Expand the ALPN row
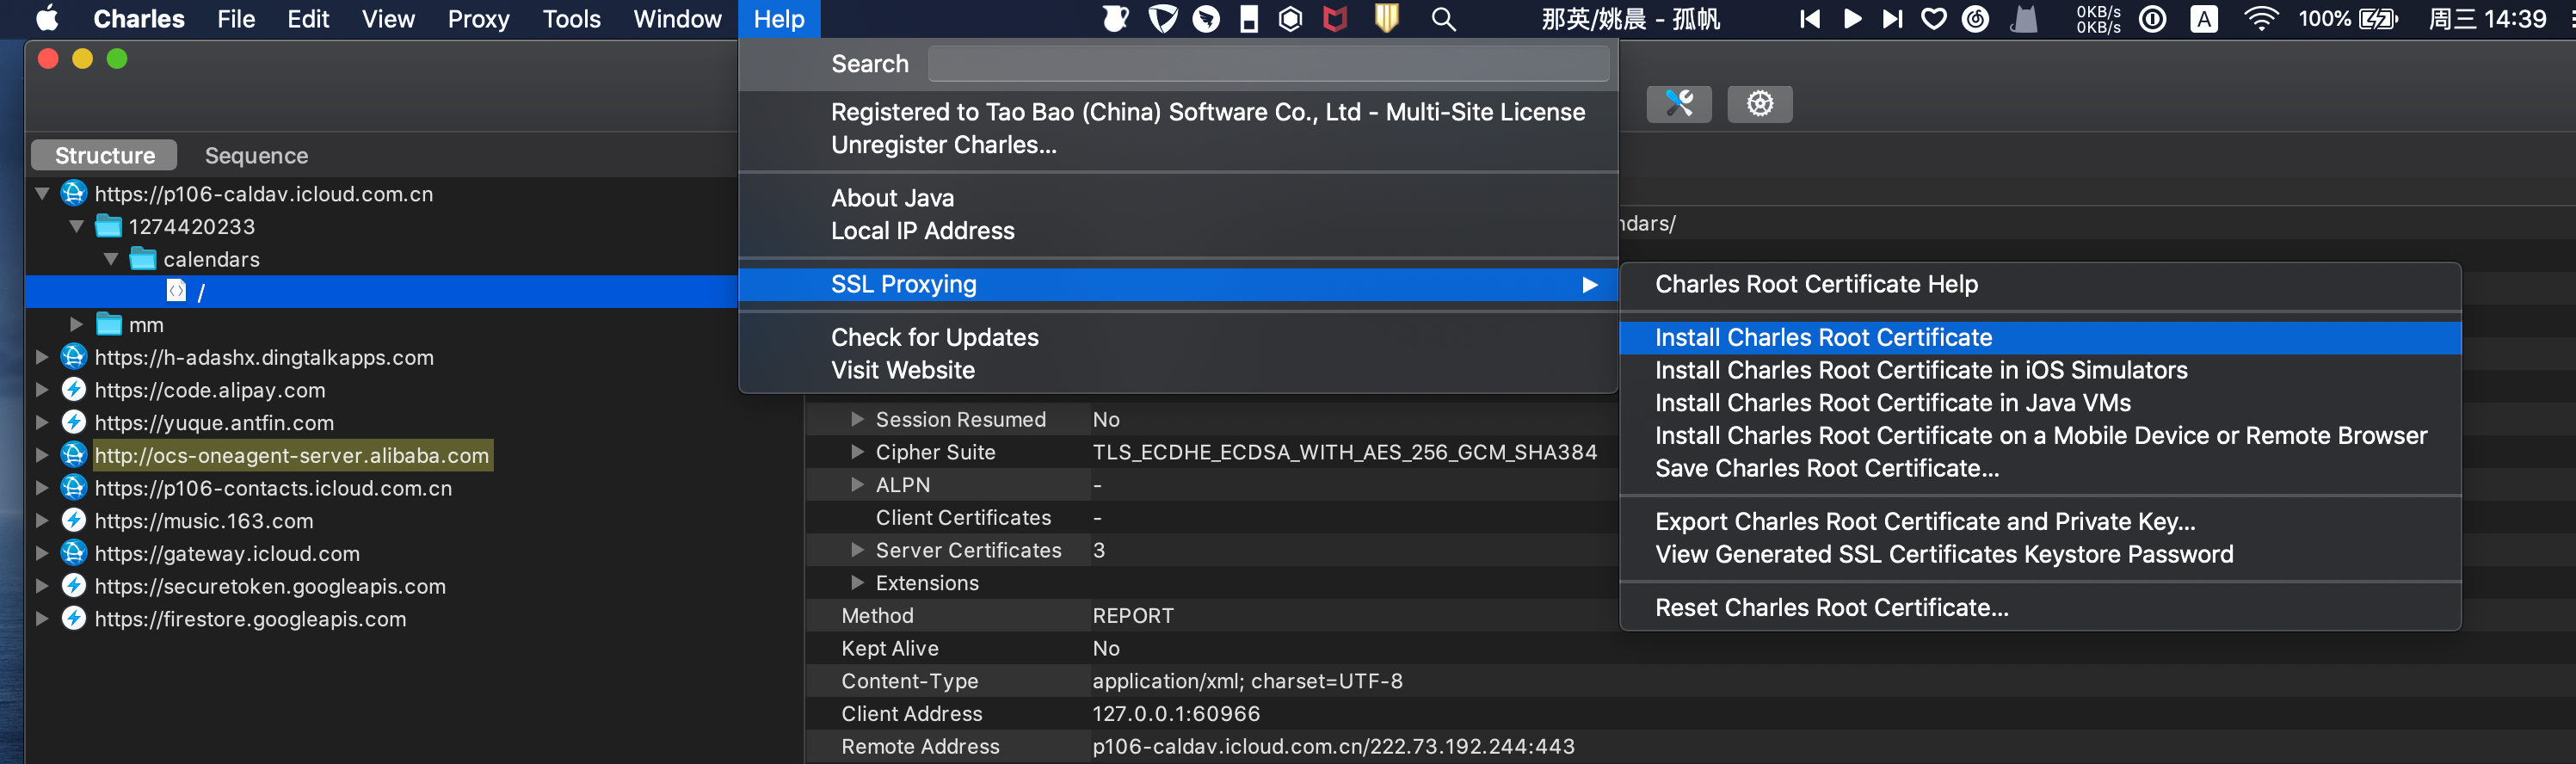 (857, 485)
